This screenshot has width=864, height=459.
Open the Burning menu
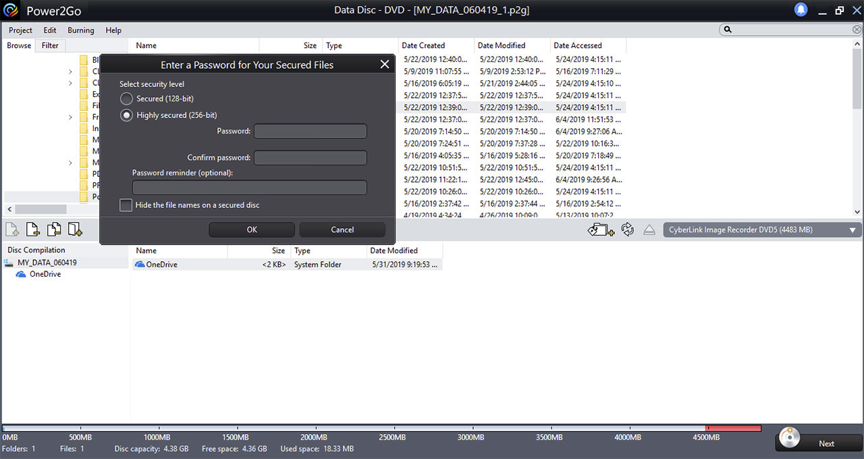pos(81,30)
